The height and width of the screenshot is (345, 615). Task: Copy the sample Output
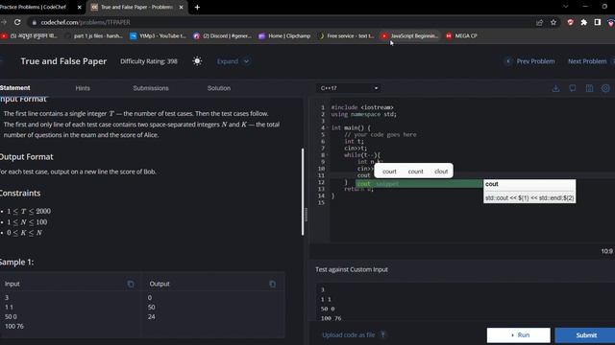coord(272,284)
